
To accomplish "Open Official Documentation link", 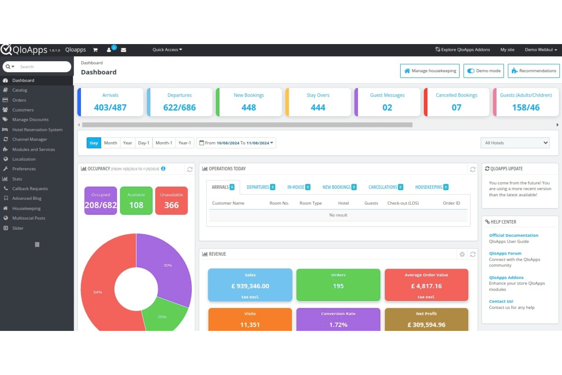I will tap(513, 236).
